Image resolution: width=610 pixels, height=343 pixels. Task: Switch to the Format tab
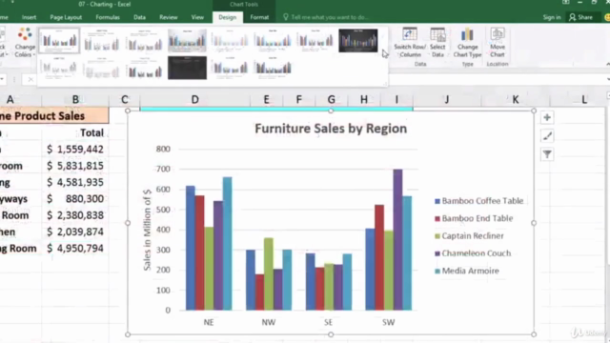[259, 17]
